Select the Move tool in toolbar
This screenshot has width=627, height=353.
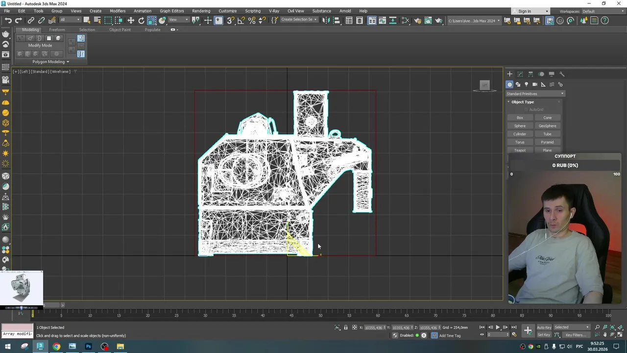coord(131,20)
